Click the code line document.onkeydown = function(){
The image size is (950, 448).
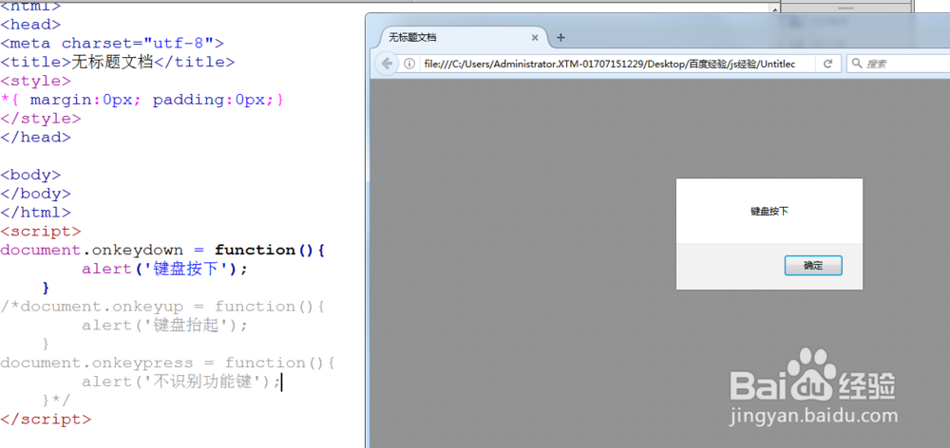[x=163, y=250]
